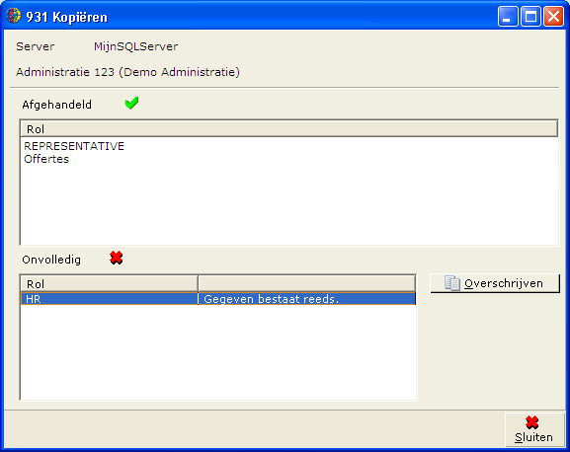Click the green Afgehandeld checkmark icon
Viewport: 570px width, 452px height.
tap(131, 103)
